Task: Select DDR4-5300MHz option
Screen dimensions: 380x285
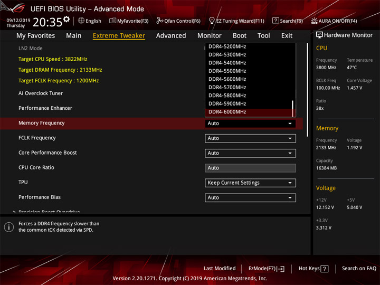Action: tap(249, 55)
